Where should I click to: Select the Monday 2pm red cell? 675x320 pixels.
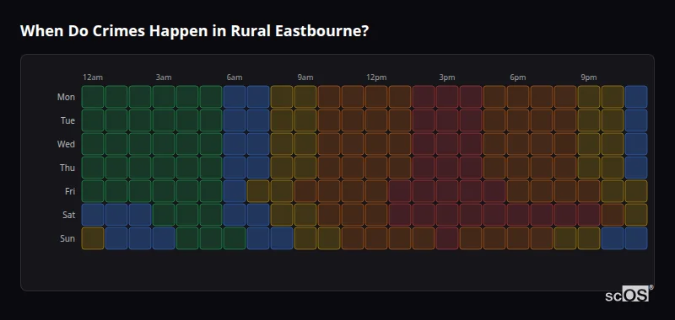[424, 97]
